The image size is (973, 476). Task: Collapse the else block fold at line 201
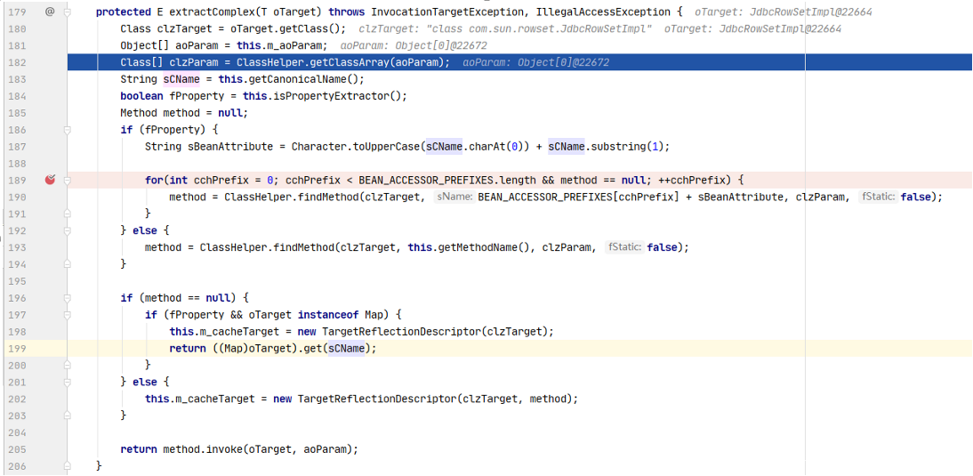pyautogui.click(x=67, y=382)
